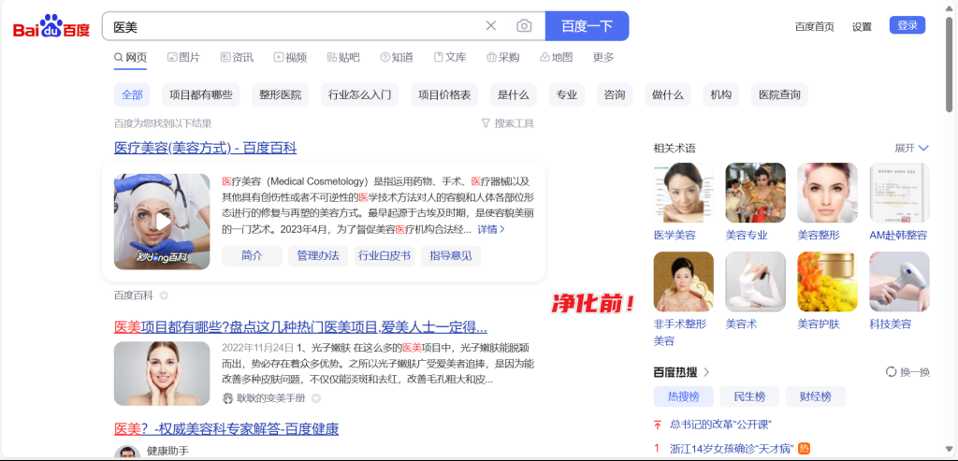Open hot item 浙江14岁女孩确诊"天才病"
This screenshot has height=461, width=958.
732,448
